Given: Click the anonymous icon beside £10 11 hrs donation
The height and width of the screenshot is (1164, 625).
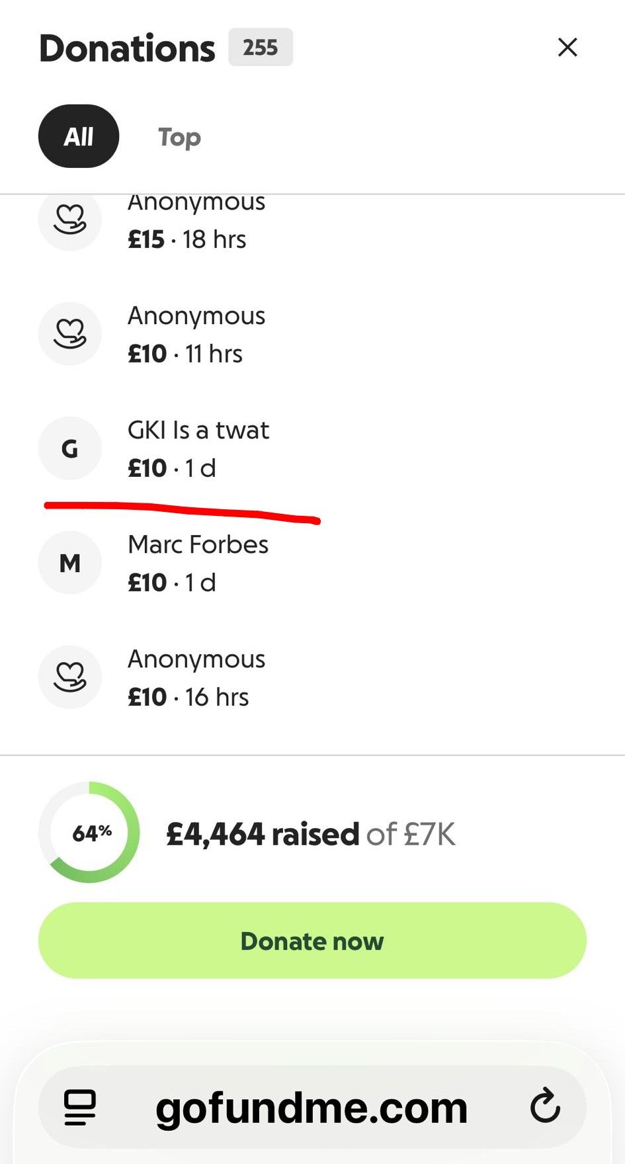Looking at the screenshot, I should [70, 333].
